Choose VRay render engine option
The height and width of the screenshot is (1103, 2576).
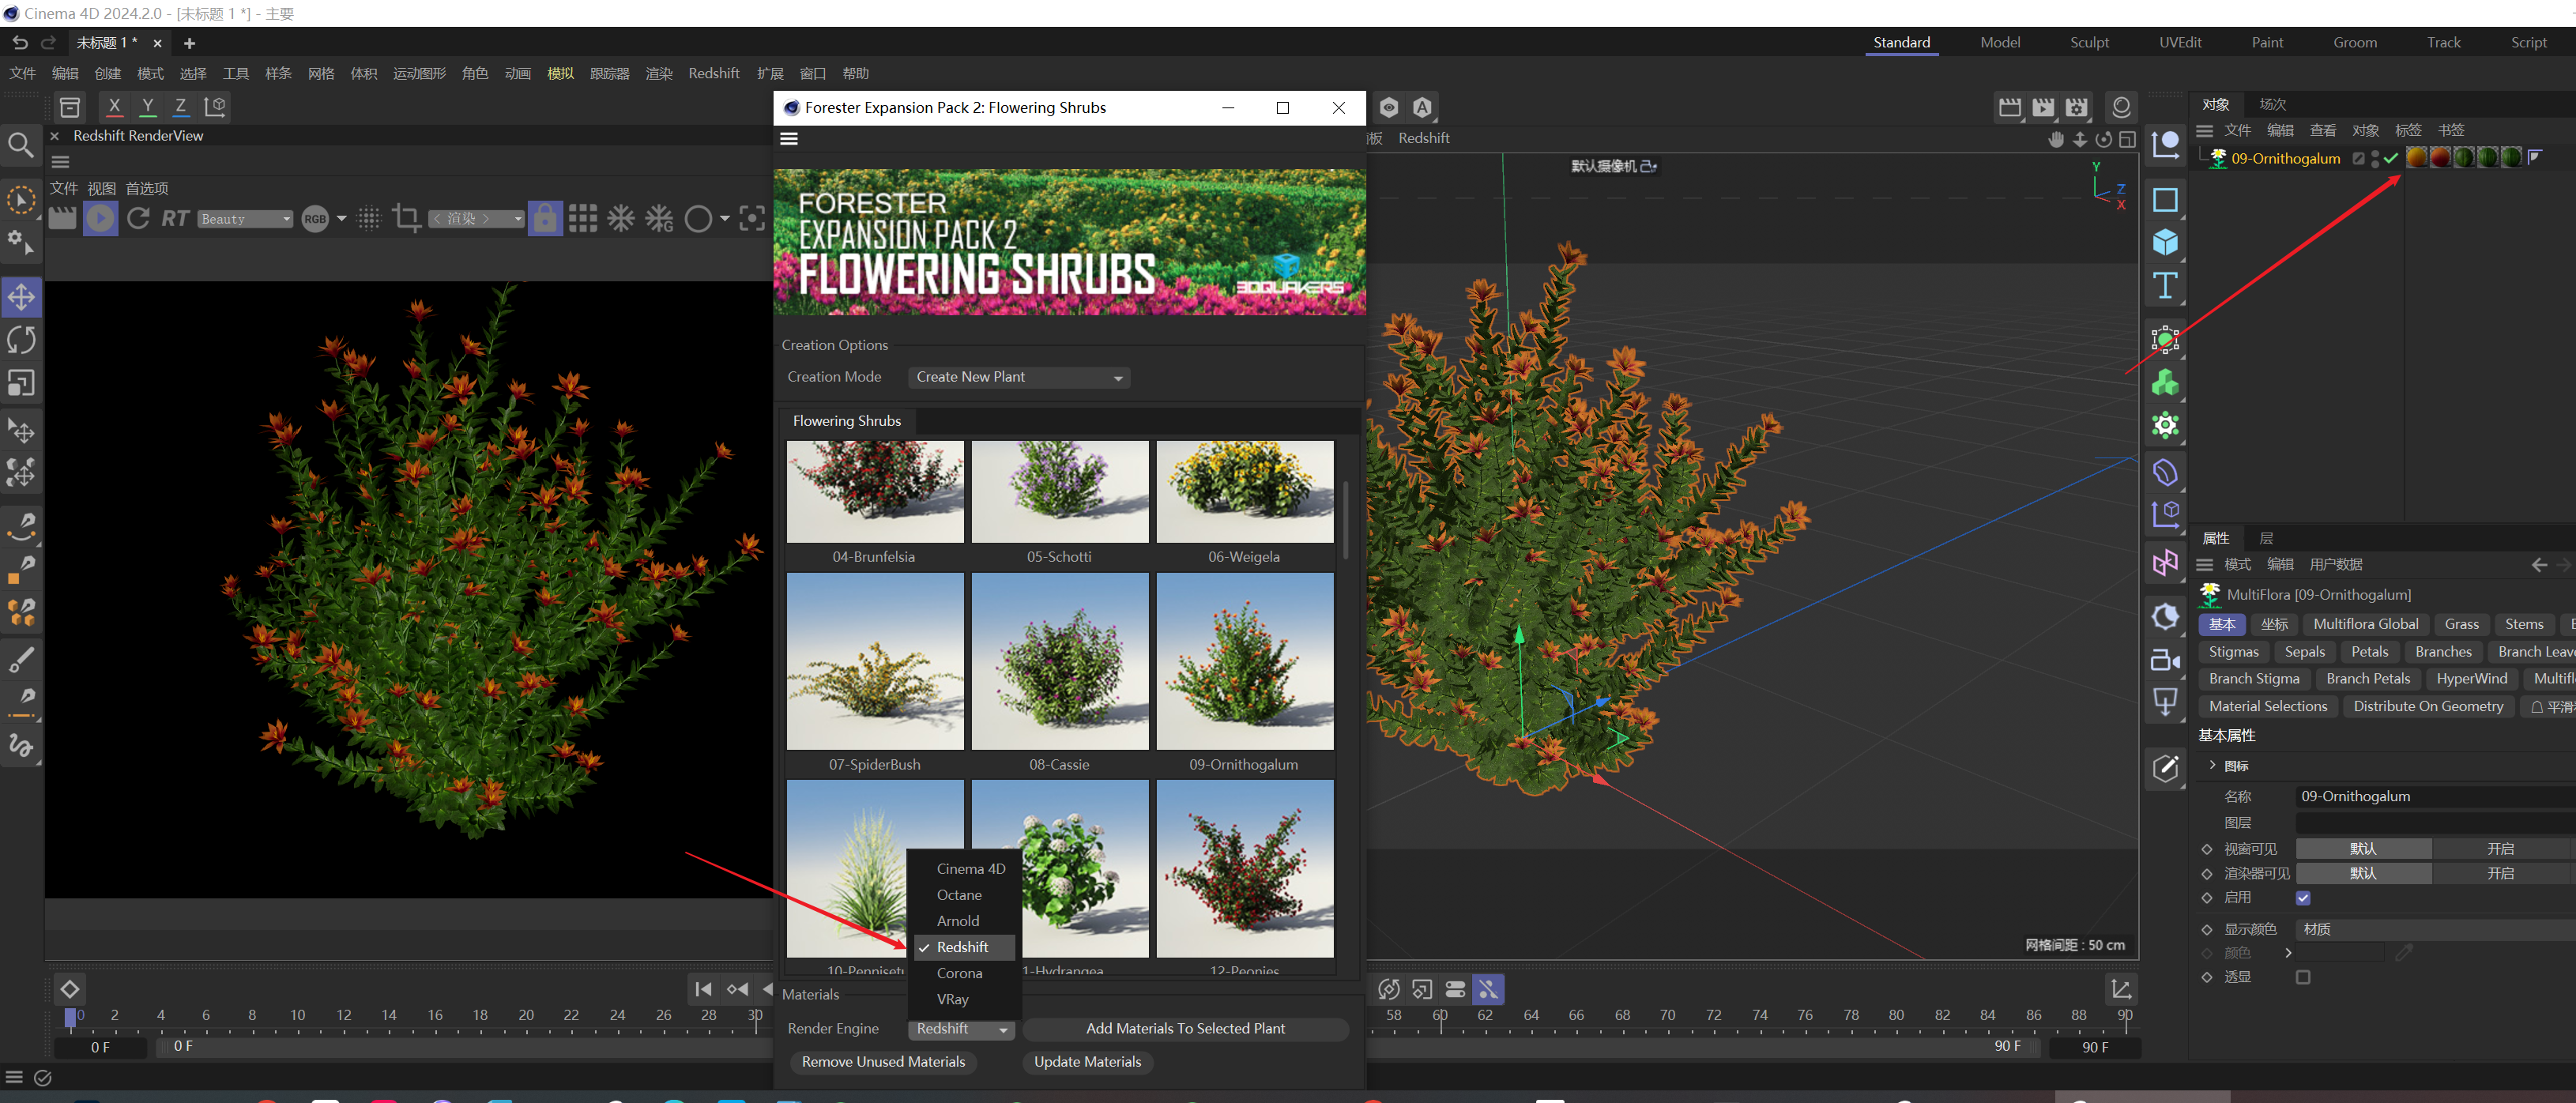pos(952,999)
